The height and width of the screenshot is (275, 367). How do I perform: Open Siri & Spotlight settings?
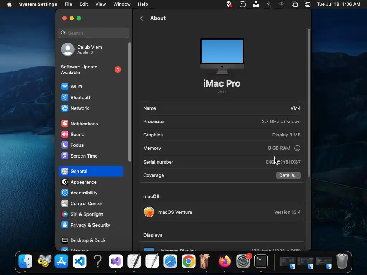coord(91,214)
